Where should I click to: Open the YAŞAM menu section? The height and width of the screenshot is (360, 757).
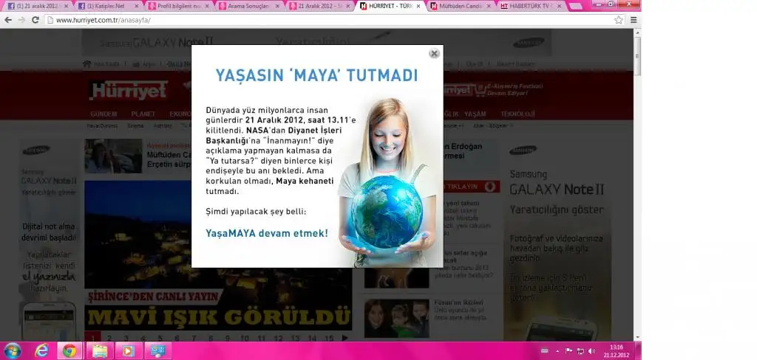pyautogui.click(x=475, y=114)
